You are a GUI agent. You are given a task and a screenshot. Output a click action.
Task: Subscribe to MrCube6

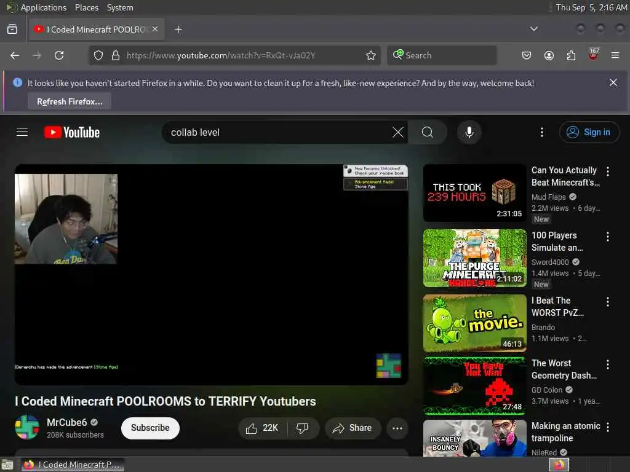pyautogui.click(x=150, y=428)
